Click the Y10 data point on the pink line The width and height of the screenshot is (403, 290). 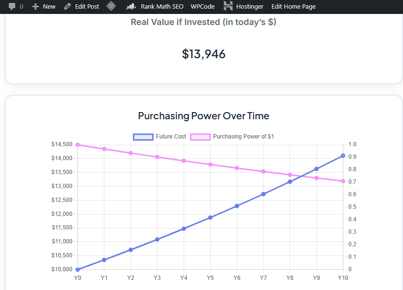tap(343, 181)
